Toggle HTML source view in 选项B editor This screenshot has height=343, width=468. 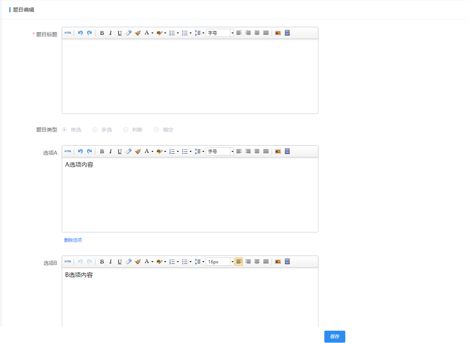pyautogui.click(x=68, y=262)
